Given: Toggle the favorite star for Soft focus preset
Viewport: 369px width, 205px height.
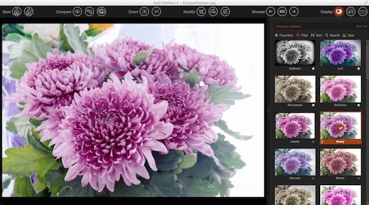Looking at the screenshot, I should point(358,105).
